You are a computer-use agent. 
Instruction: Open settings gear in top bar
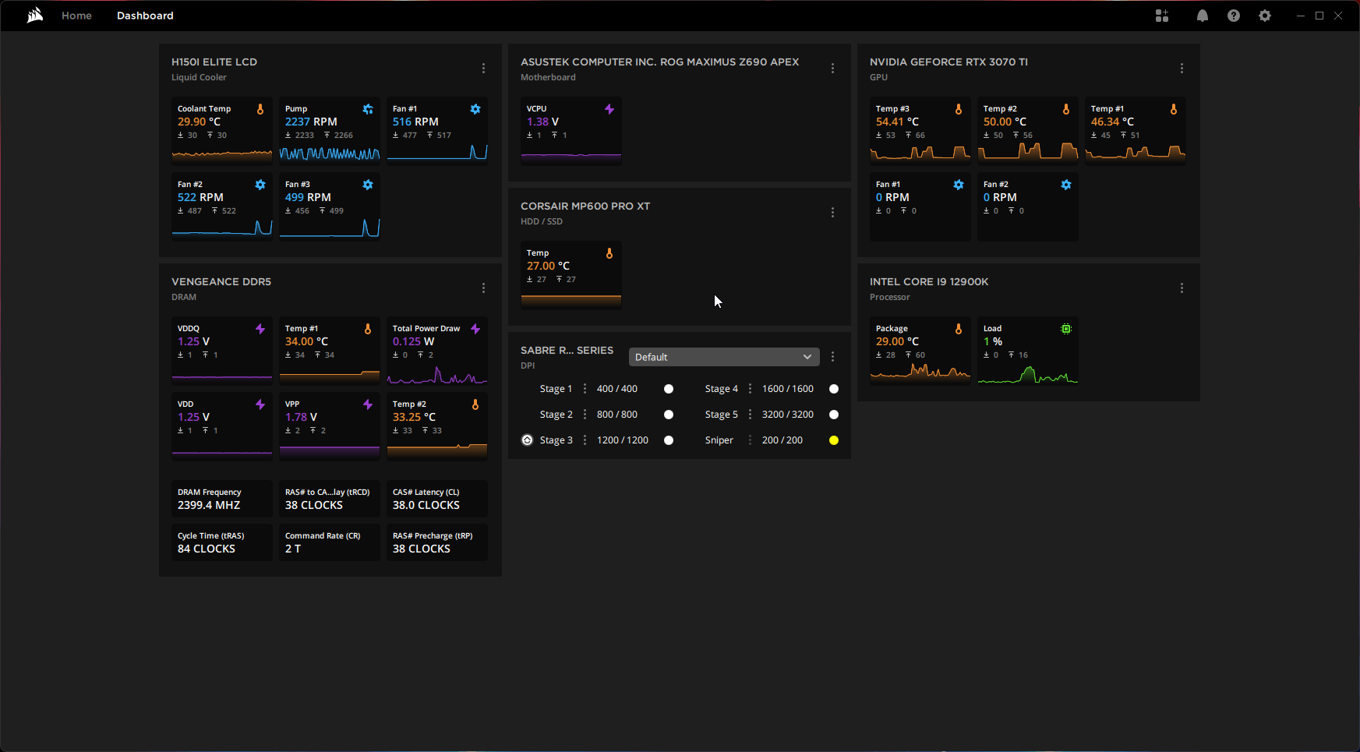point(1264,16)
